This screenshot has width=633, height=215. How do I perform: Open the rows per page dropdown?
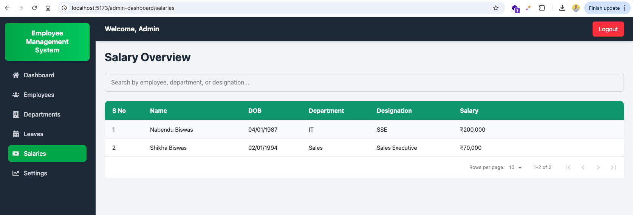515,167
